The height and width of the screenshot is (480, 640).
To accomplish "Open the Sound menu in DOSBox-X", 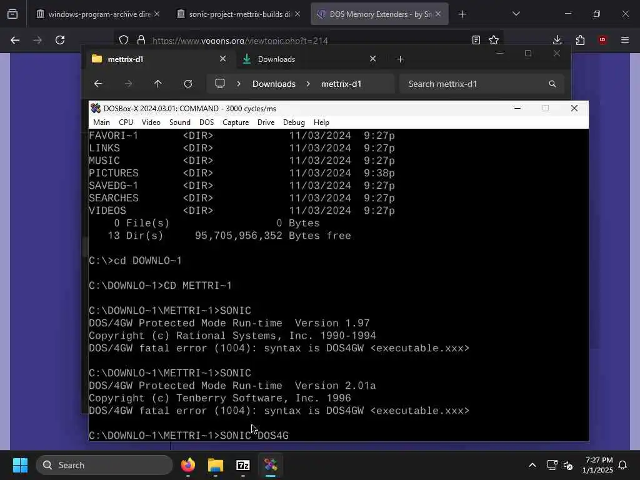I will pyautogui.click(x=179, y=122).
